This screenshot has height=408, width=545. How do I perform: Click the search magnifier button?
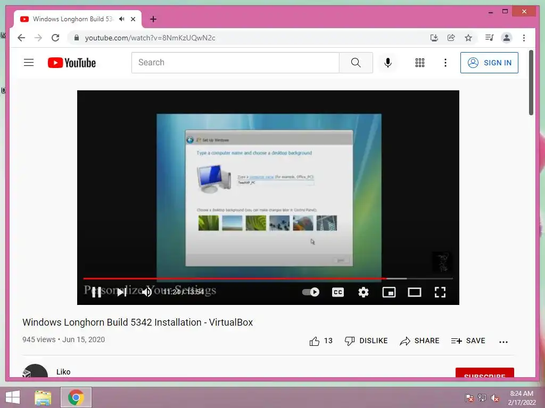pos(356,63)
